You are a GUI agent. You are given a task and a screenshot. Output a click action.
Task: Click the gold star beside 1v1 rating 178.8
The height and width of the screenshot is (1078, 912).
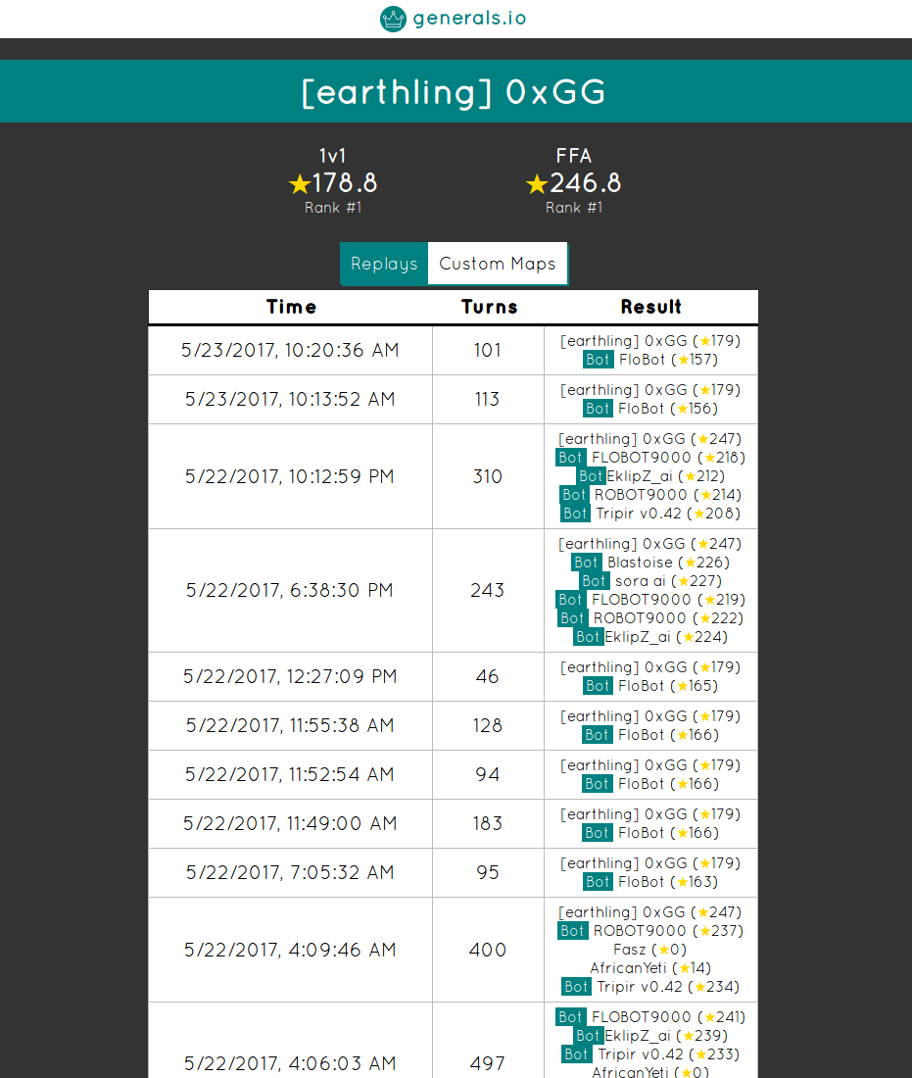click(300, 184)
